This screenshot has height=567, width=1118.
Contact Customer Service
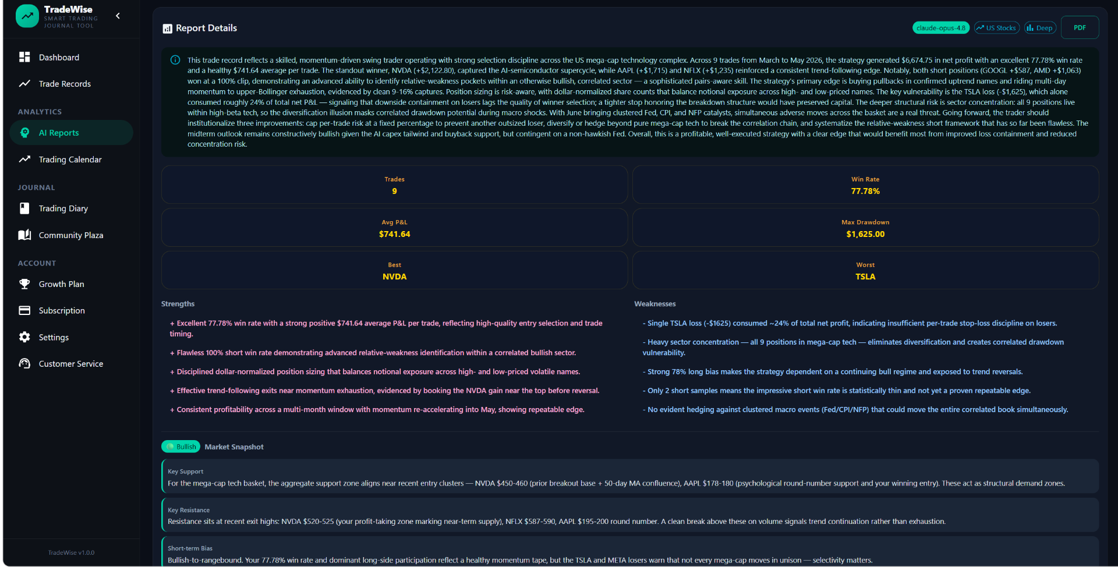[71, 364]
